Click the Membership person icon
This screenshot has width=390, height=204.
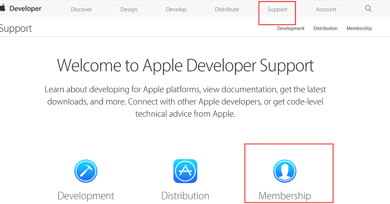(285, 171)
